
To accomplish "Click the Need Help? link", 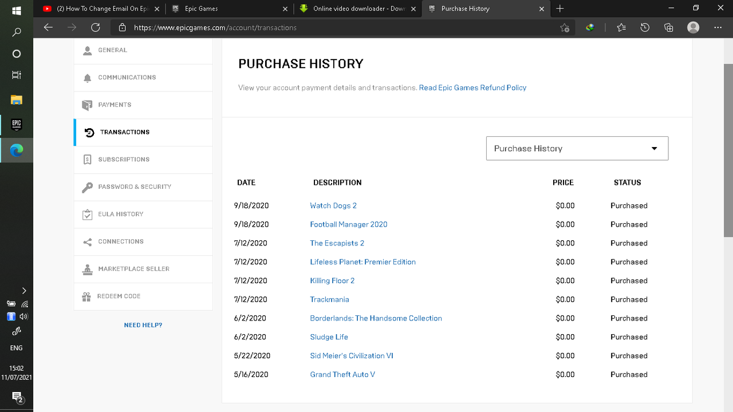I will pyautogui.click(x=143, y=325).
